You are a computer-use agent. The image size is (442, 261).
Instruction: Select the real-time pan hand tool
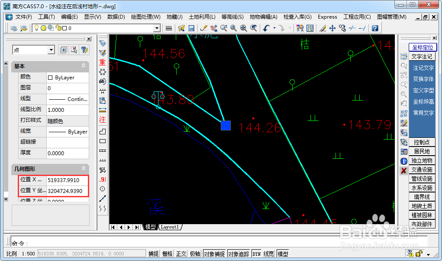point(214,28)
